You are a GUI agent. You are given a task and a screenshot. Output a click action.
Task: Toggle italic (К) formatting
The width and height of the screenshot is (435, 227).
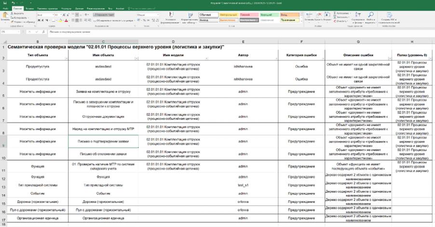(42, 21)
